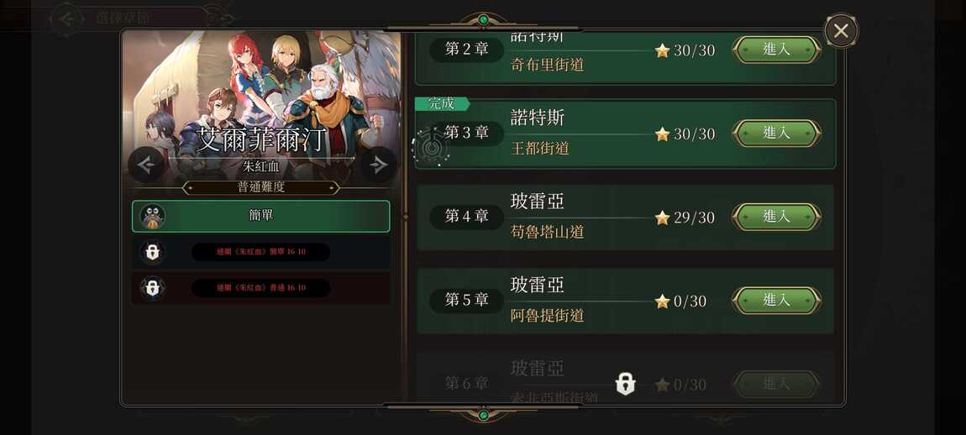The image size is (966, 435).
Task: Click the star icon for 第4章
Action: click(662, 217)
